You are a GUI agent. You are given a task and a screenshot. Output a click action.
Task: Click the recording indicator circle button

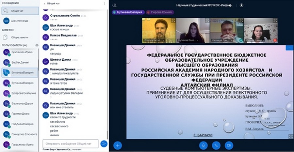coord(241,5)
